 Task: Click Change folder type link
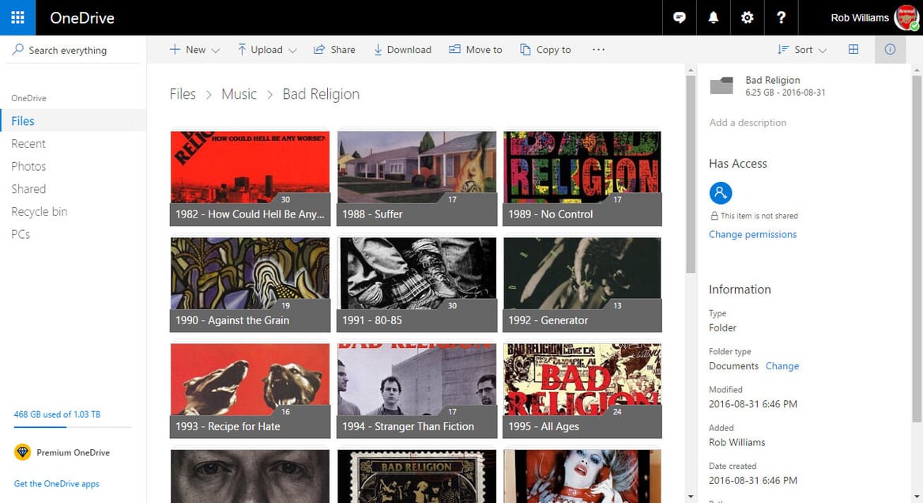pos(782,365)
